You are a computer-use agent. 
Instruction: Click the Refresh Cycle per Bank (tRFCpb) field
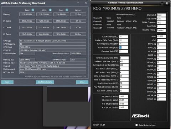[x=124, y=65]
